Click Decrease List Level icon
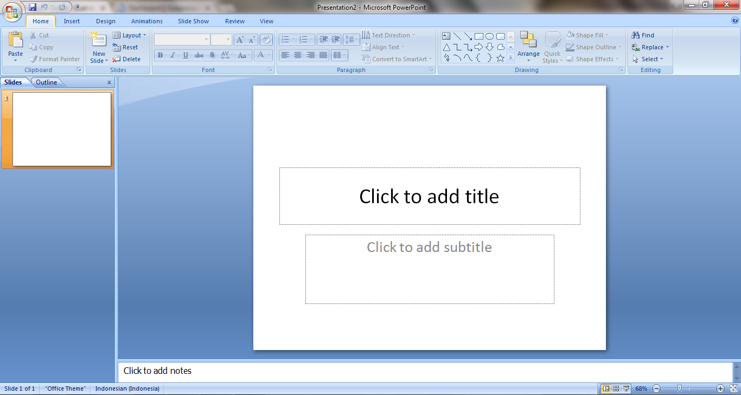Screen dimensions: 741x395 tap(324, 40)
